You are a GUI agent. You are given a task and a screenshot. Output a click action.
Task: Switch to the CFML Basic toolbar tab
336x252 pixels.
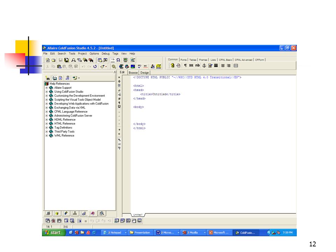pyautogui.click(x=225, y=60)
